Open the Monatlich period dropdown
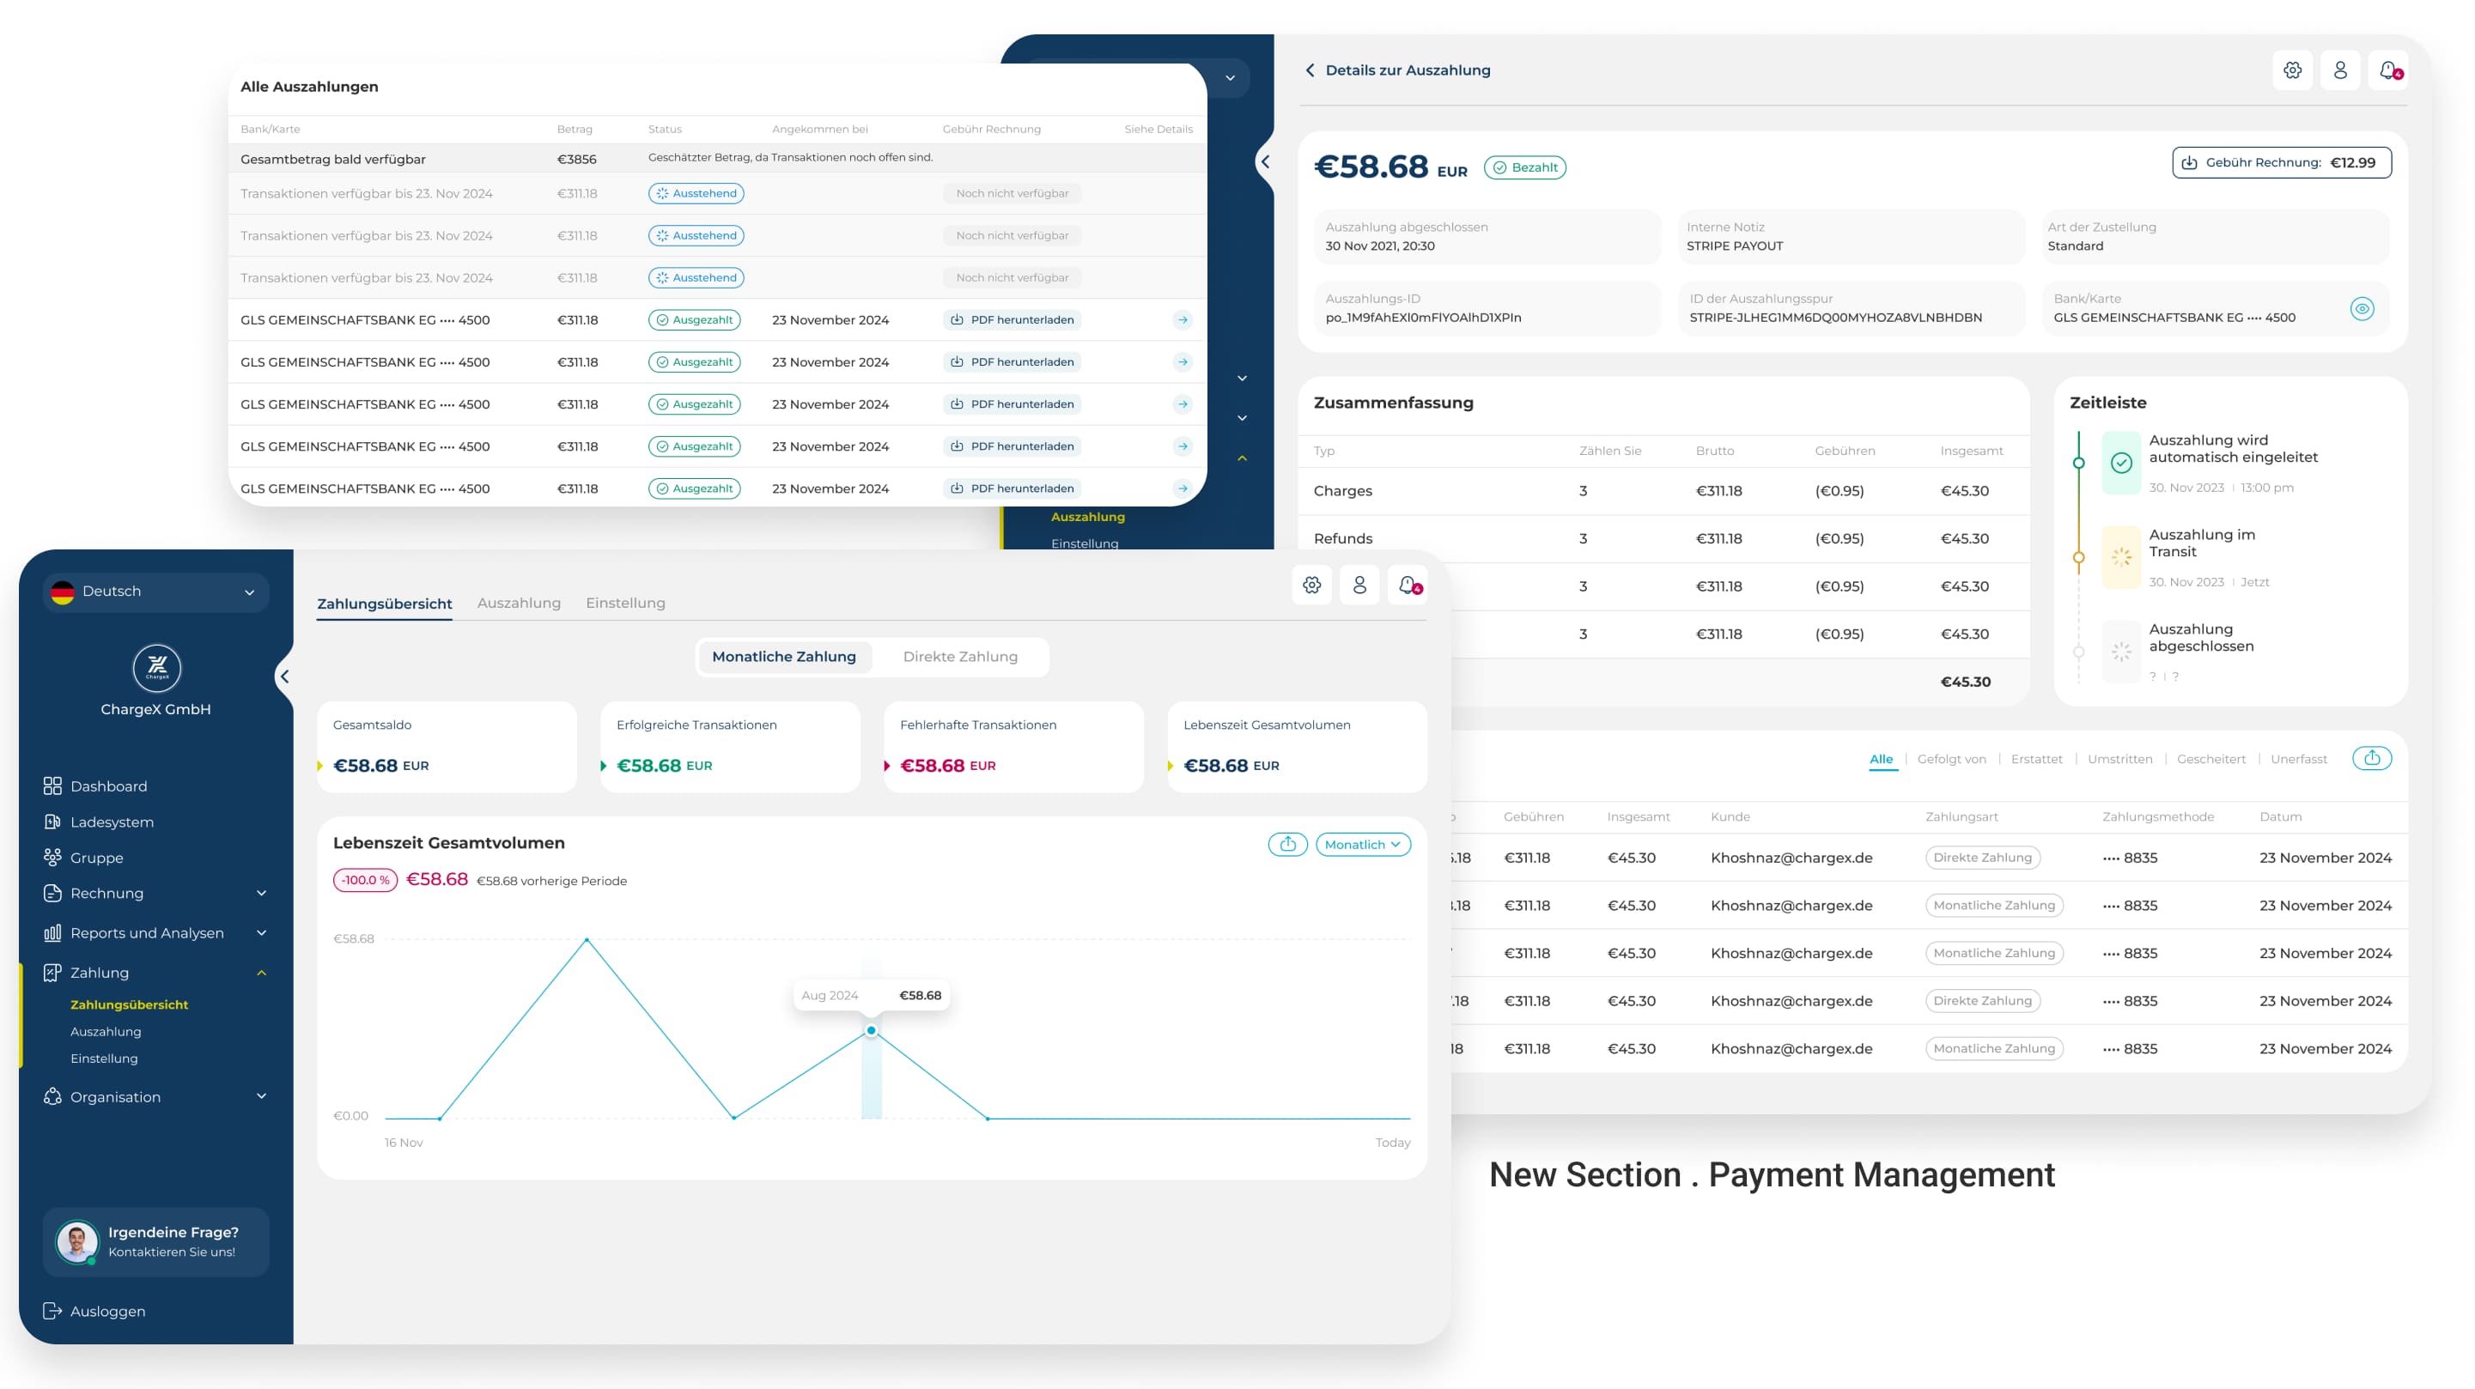 (1362, 845)
